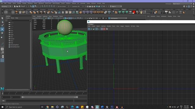The image size is (195, 109).
Task: Click the Outliner horizontal scrollbar
Action: click(x=18, y=90)
